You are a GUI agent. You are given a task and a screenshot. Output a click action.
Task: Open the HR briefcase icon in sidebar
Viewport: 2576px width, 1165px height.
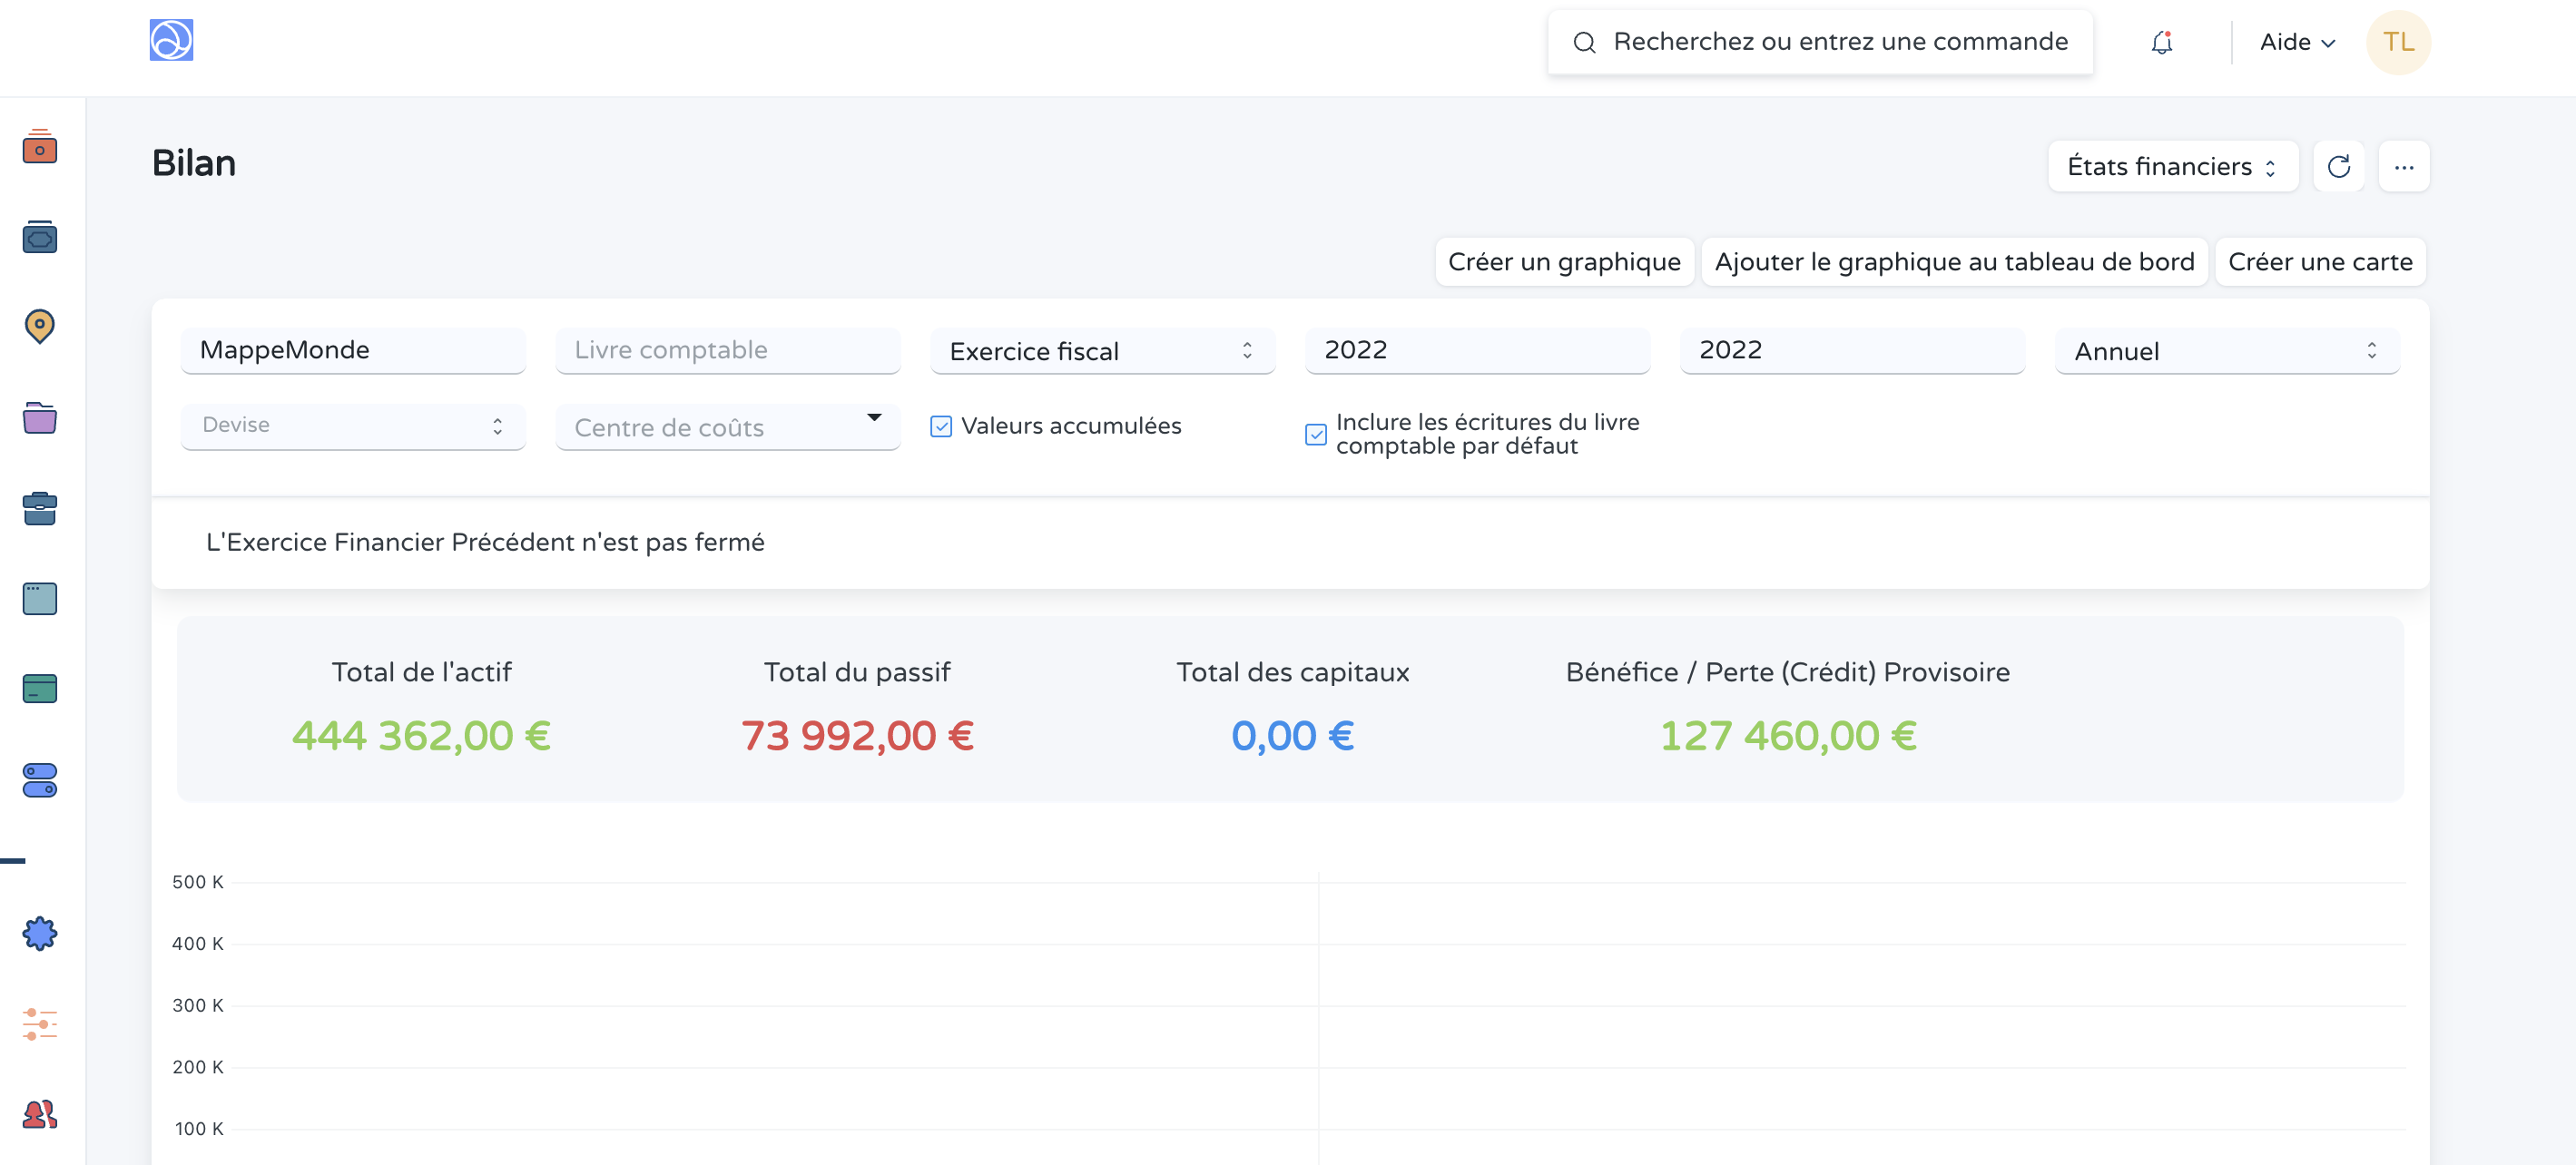38,509
